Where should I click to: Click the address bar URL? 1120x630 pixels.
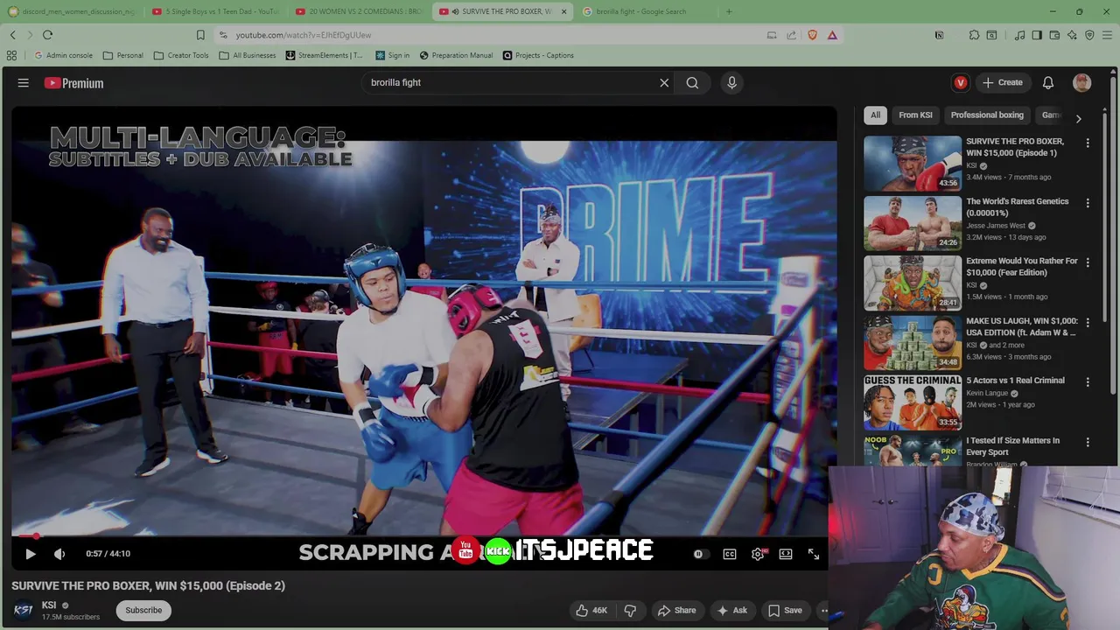[x=304, y=35]
